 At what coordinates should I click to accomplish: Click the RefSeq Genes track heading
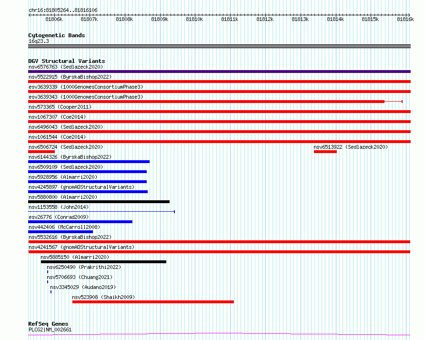click(x=48, y=324)
